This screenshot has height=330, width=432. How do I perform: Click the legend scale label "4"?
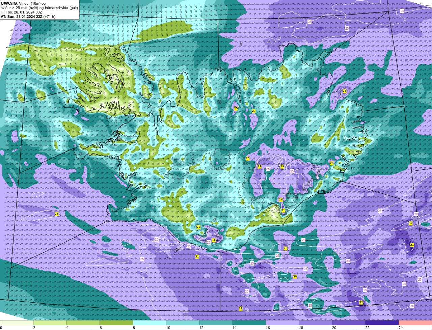[67, 328]
